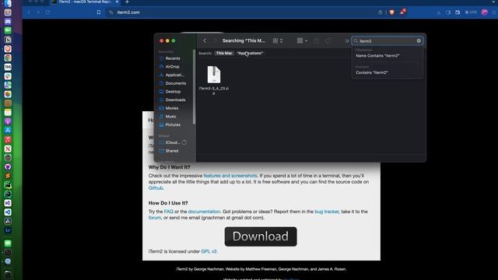Open the browser hamburger menu
Viewport: 498px width, 280px height.
click(x=494, y=12)
